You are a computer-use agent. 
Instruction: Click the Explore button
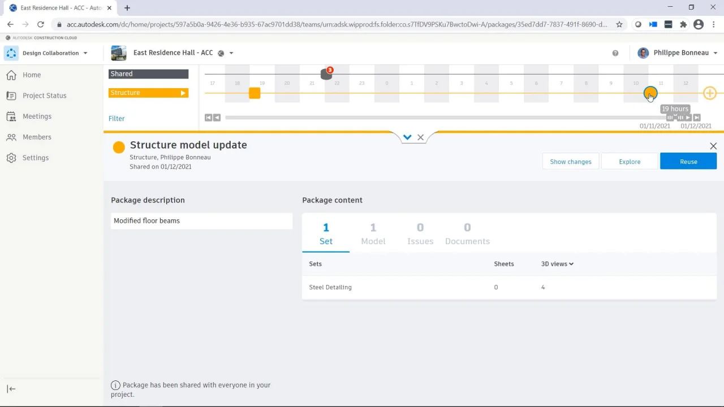630,162
